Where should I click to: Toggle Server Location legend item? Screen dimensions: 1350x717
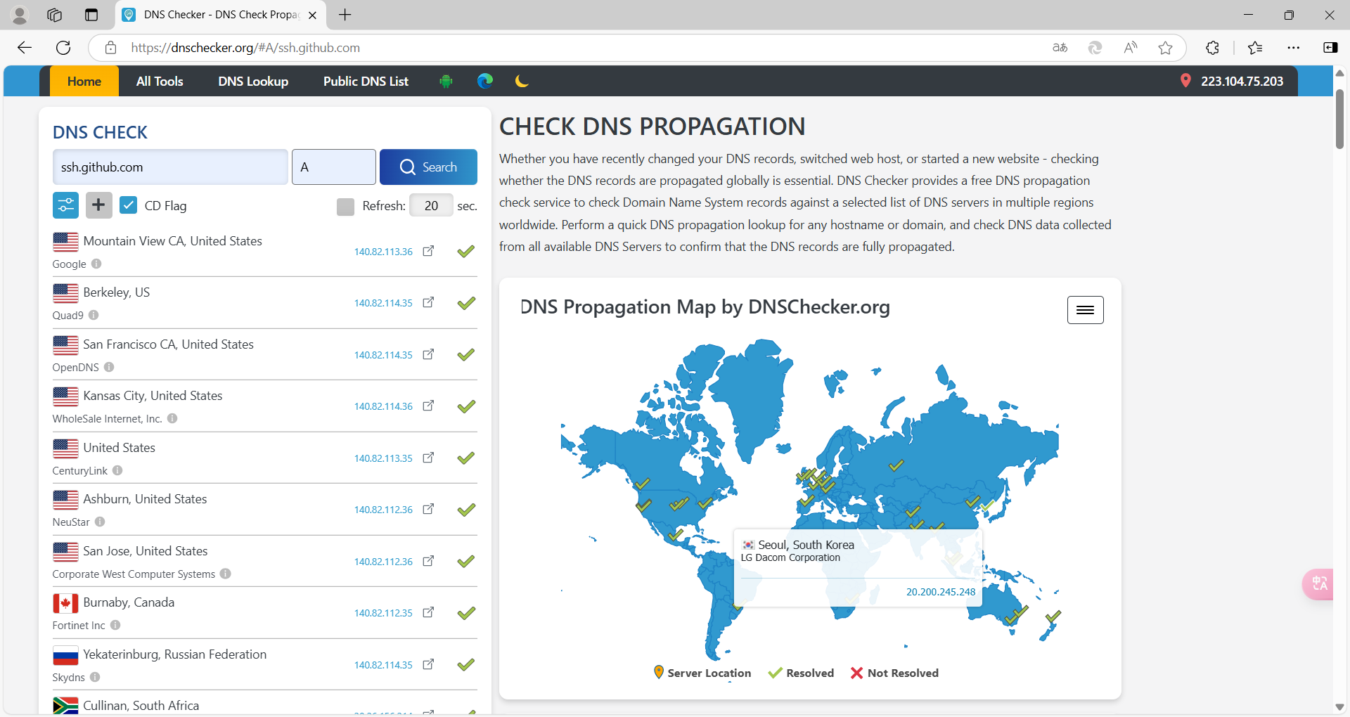[x=702, y=673]
